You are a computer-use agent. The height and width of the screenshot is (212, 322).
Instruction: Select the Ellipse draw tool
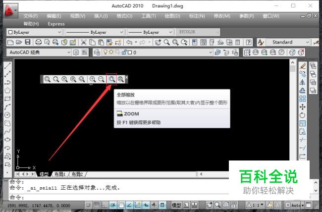coord(7,140)
